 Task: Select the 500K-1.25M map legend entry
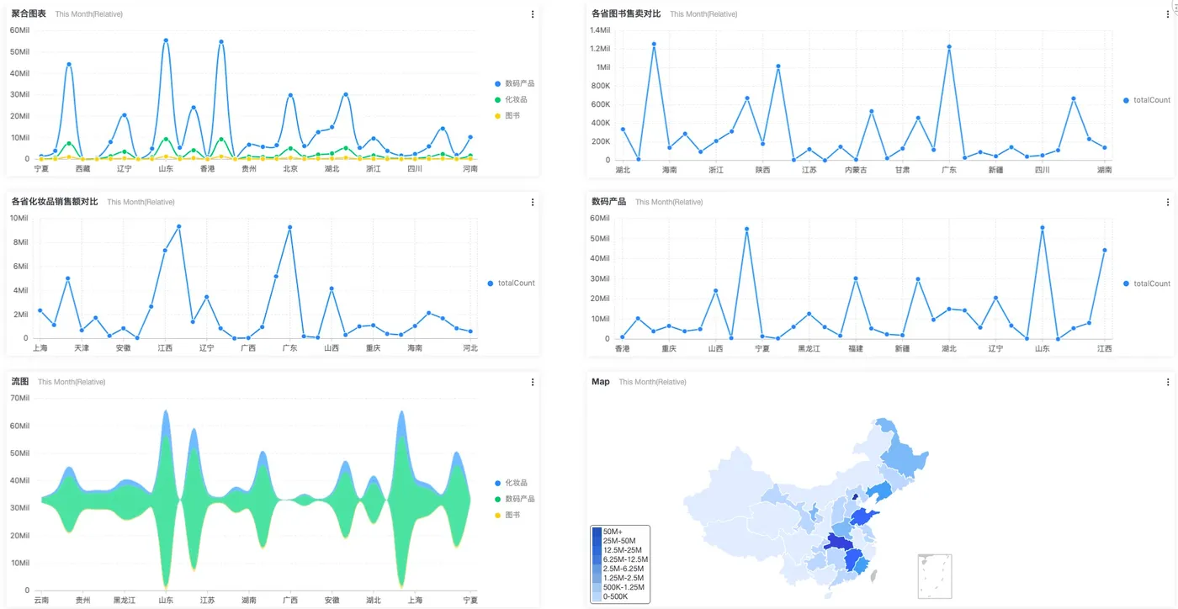618,587
